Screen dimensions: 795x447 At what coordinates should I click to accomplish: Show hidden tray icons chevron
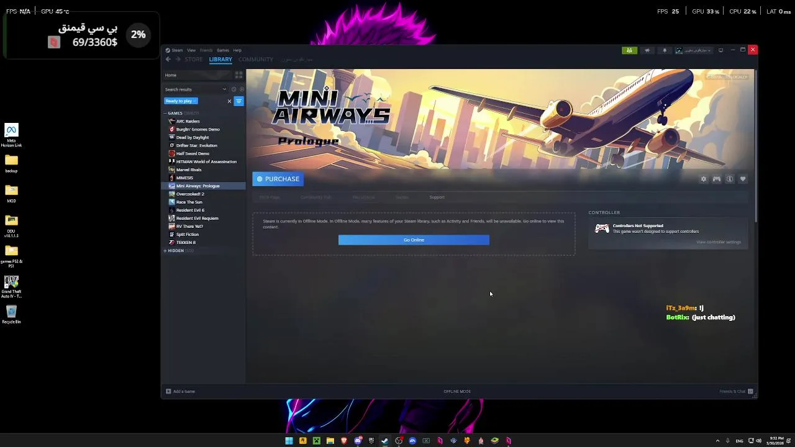[717, 441]
